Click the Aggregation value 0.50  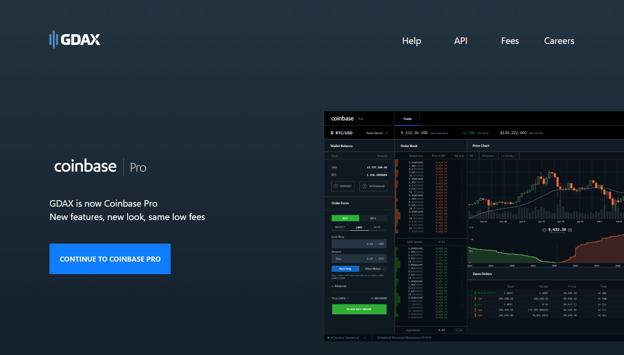point(441,330)
